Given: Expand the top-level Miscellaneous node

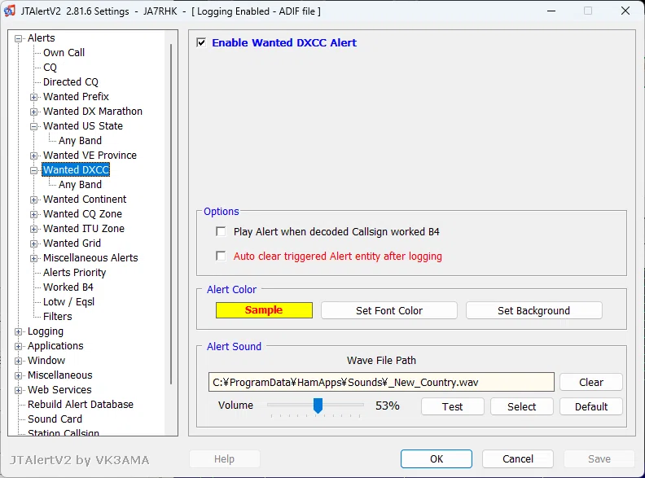Looking at the screenshot, I should tap(18, 375).
